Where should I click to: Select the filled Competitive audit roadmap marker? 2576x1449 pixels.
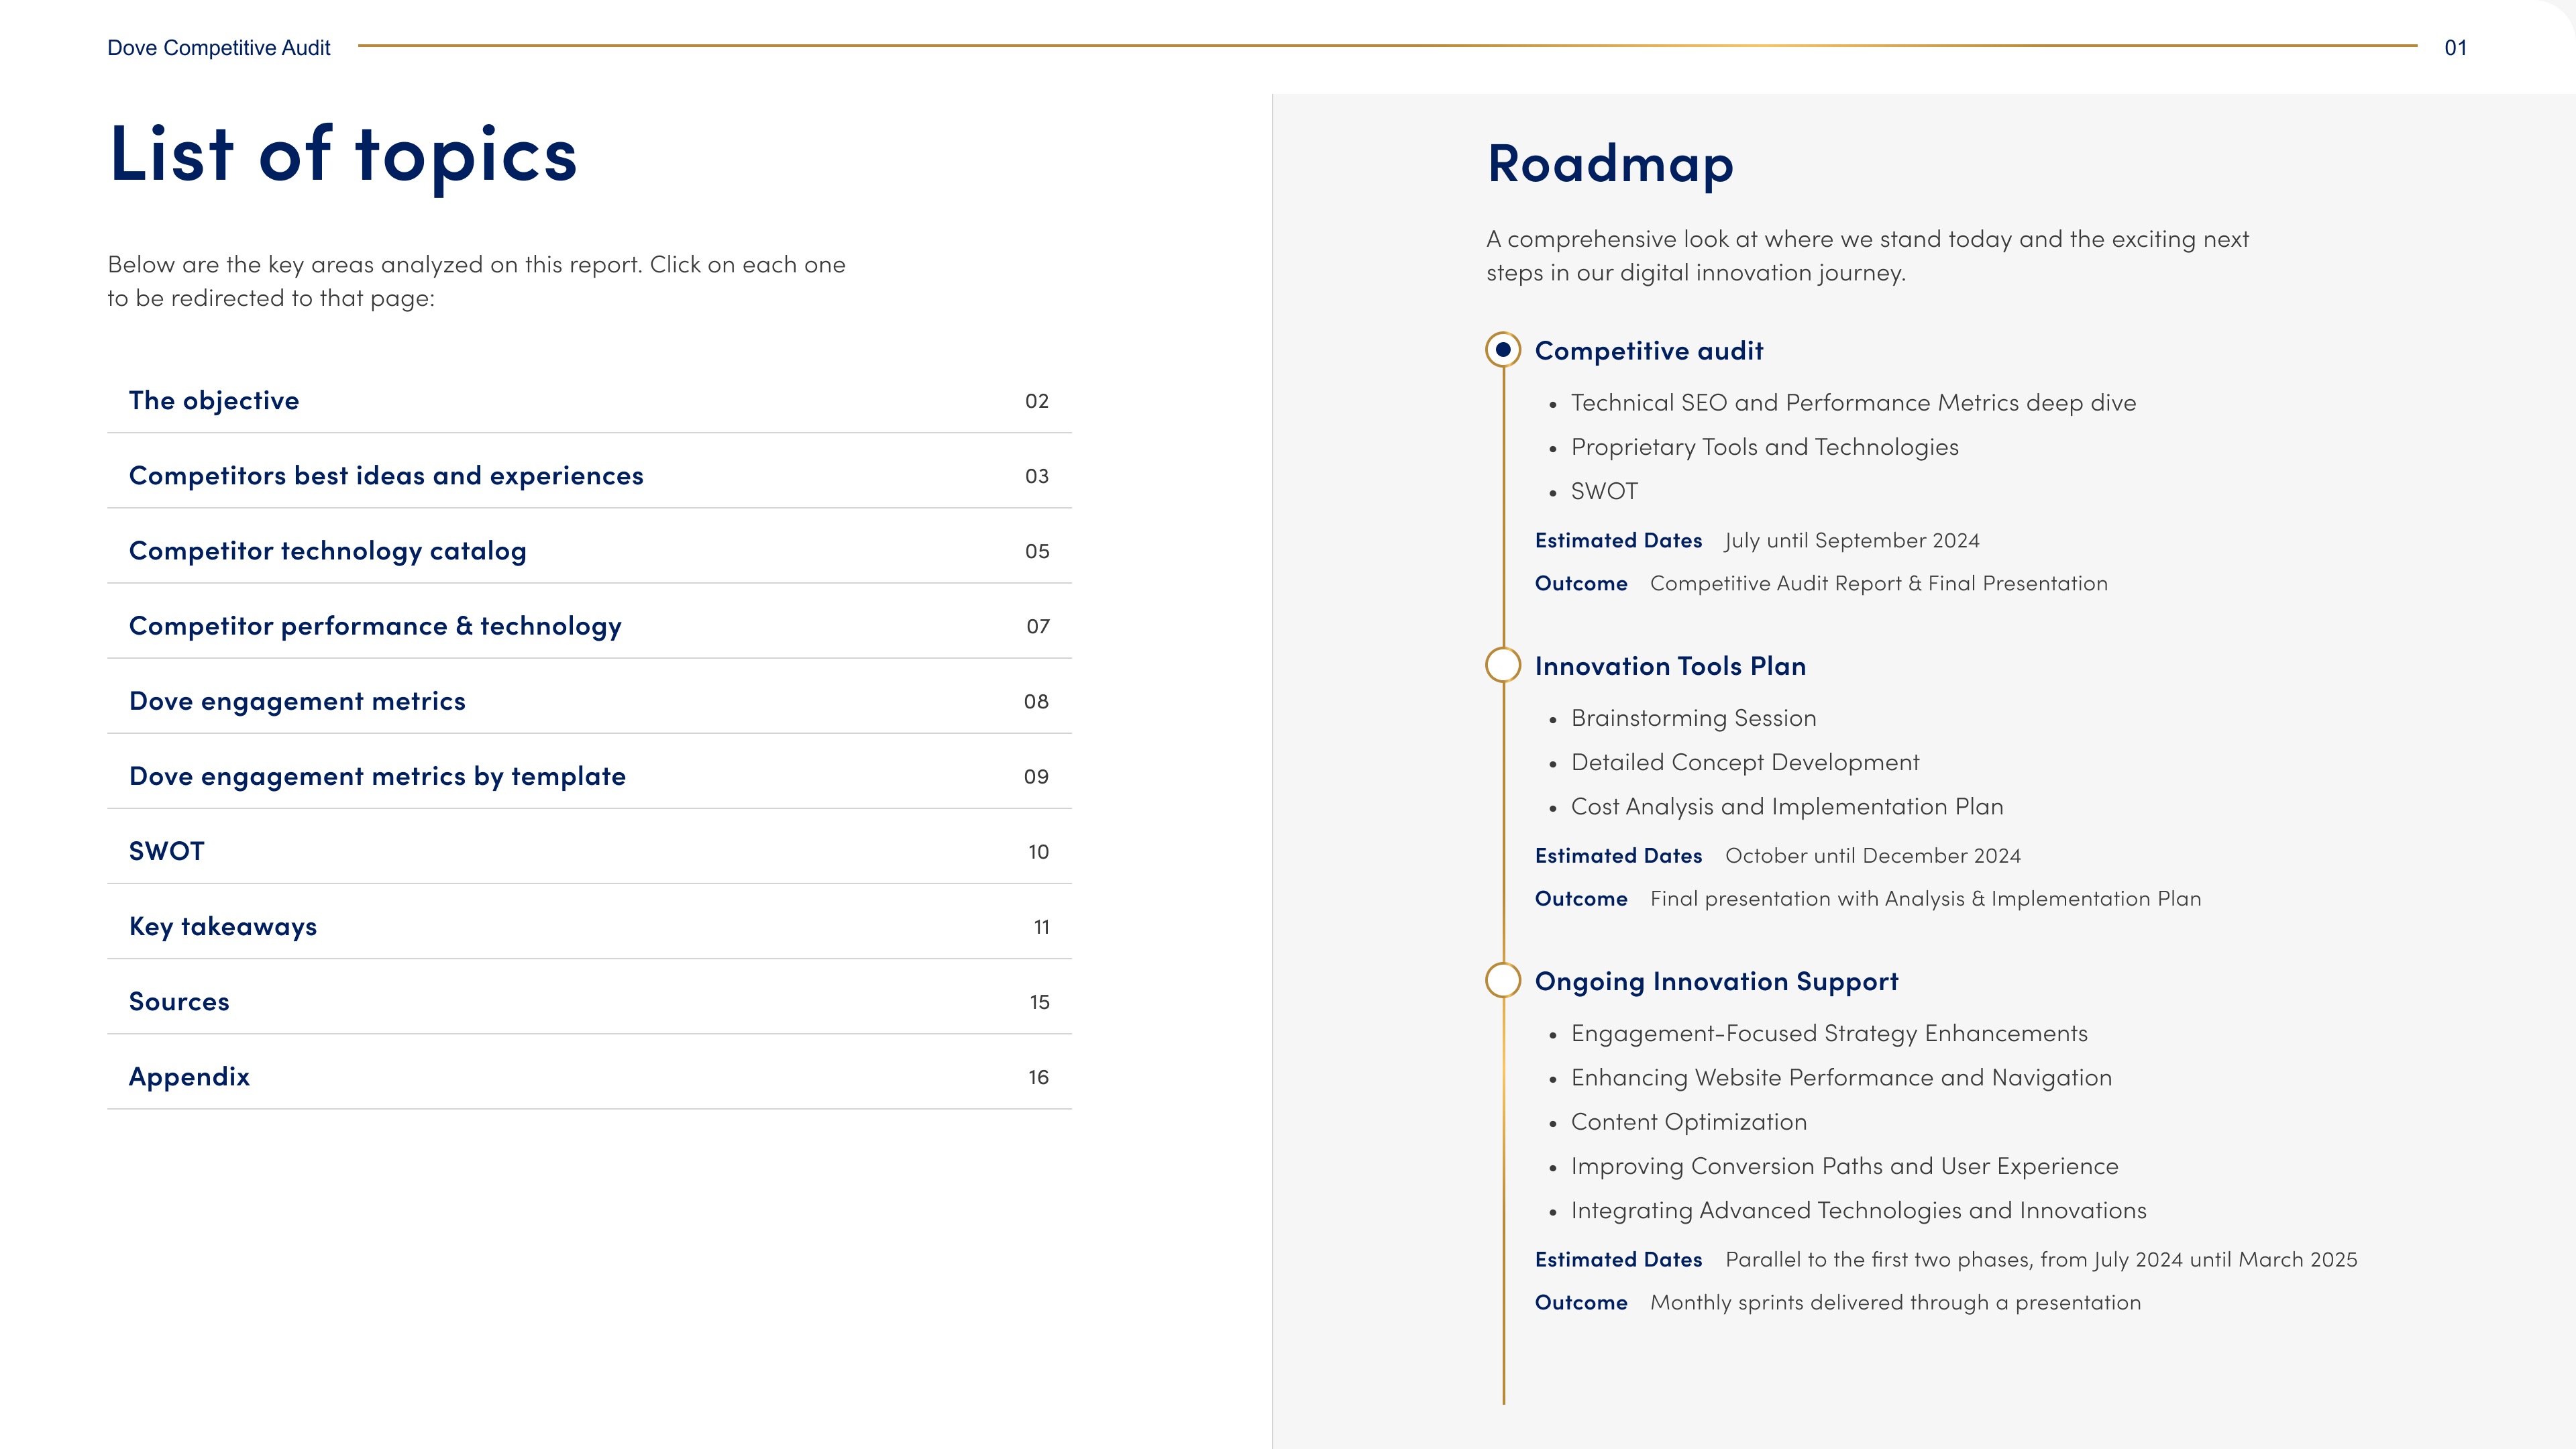[x=1503, y=350]
